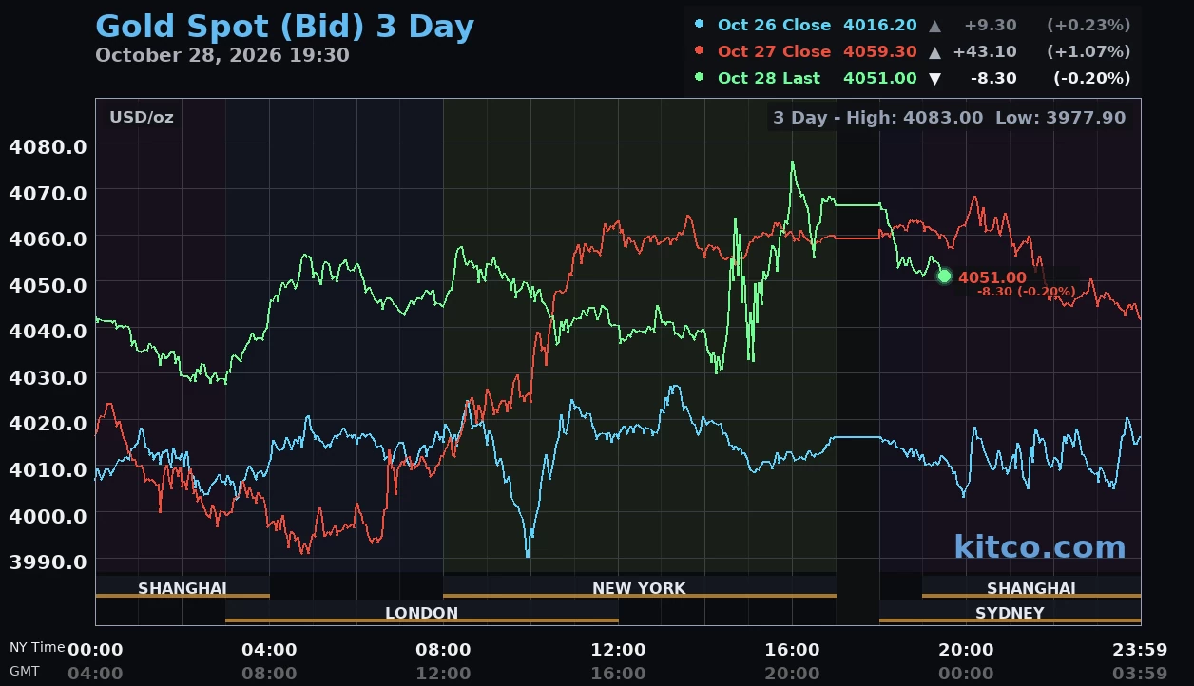The image size is (1194, 686).
Task: Click the 3 Day High 4083.00 text
Action: (878, 118)
